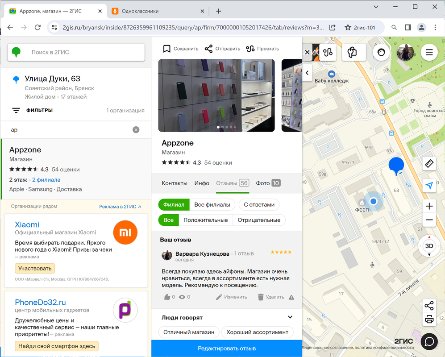The image size is (445, 357).
Task: Report the review with the warning triangle icon
Action: click(291, 297)
